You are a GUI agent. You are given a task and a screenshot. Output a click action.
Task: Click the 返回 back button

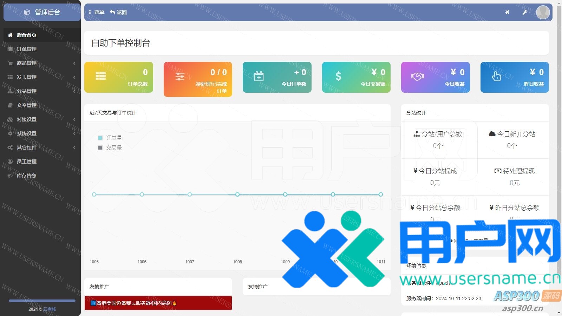118,12
